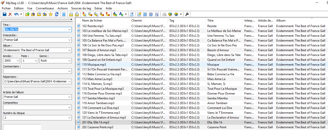Click into the empty Commentaire field
The image size is (328, 130).
35,71
